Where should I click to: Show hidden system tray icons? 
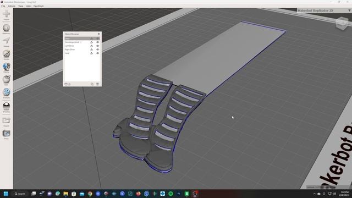coord(314,194)
